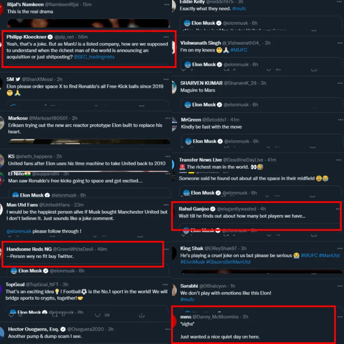Screen dimensions: 344x344
Task: Open more options on King Shak's tweet
Action: [340, 249]
